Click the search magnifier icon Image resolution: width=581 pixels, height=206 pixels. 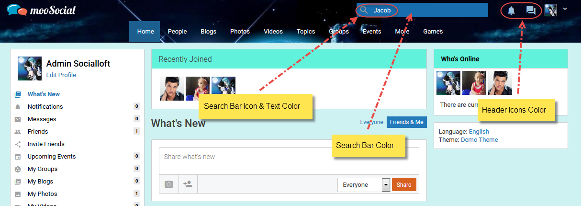[x=364, y=10]
